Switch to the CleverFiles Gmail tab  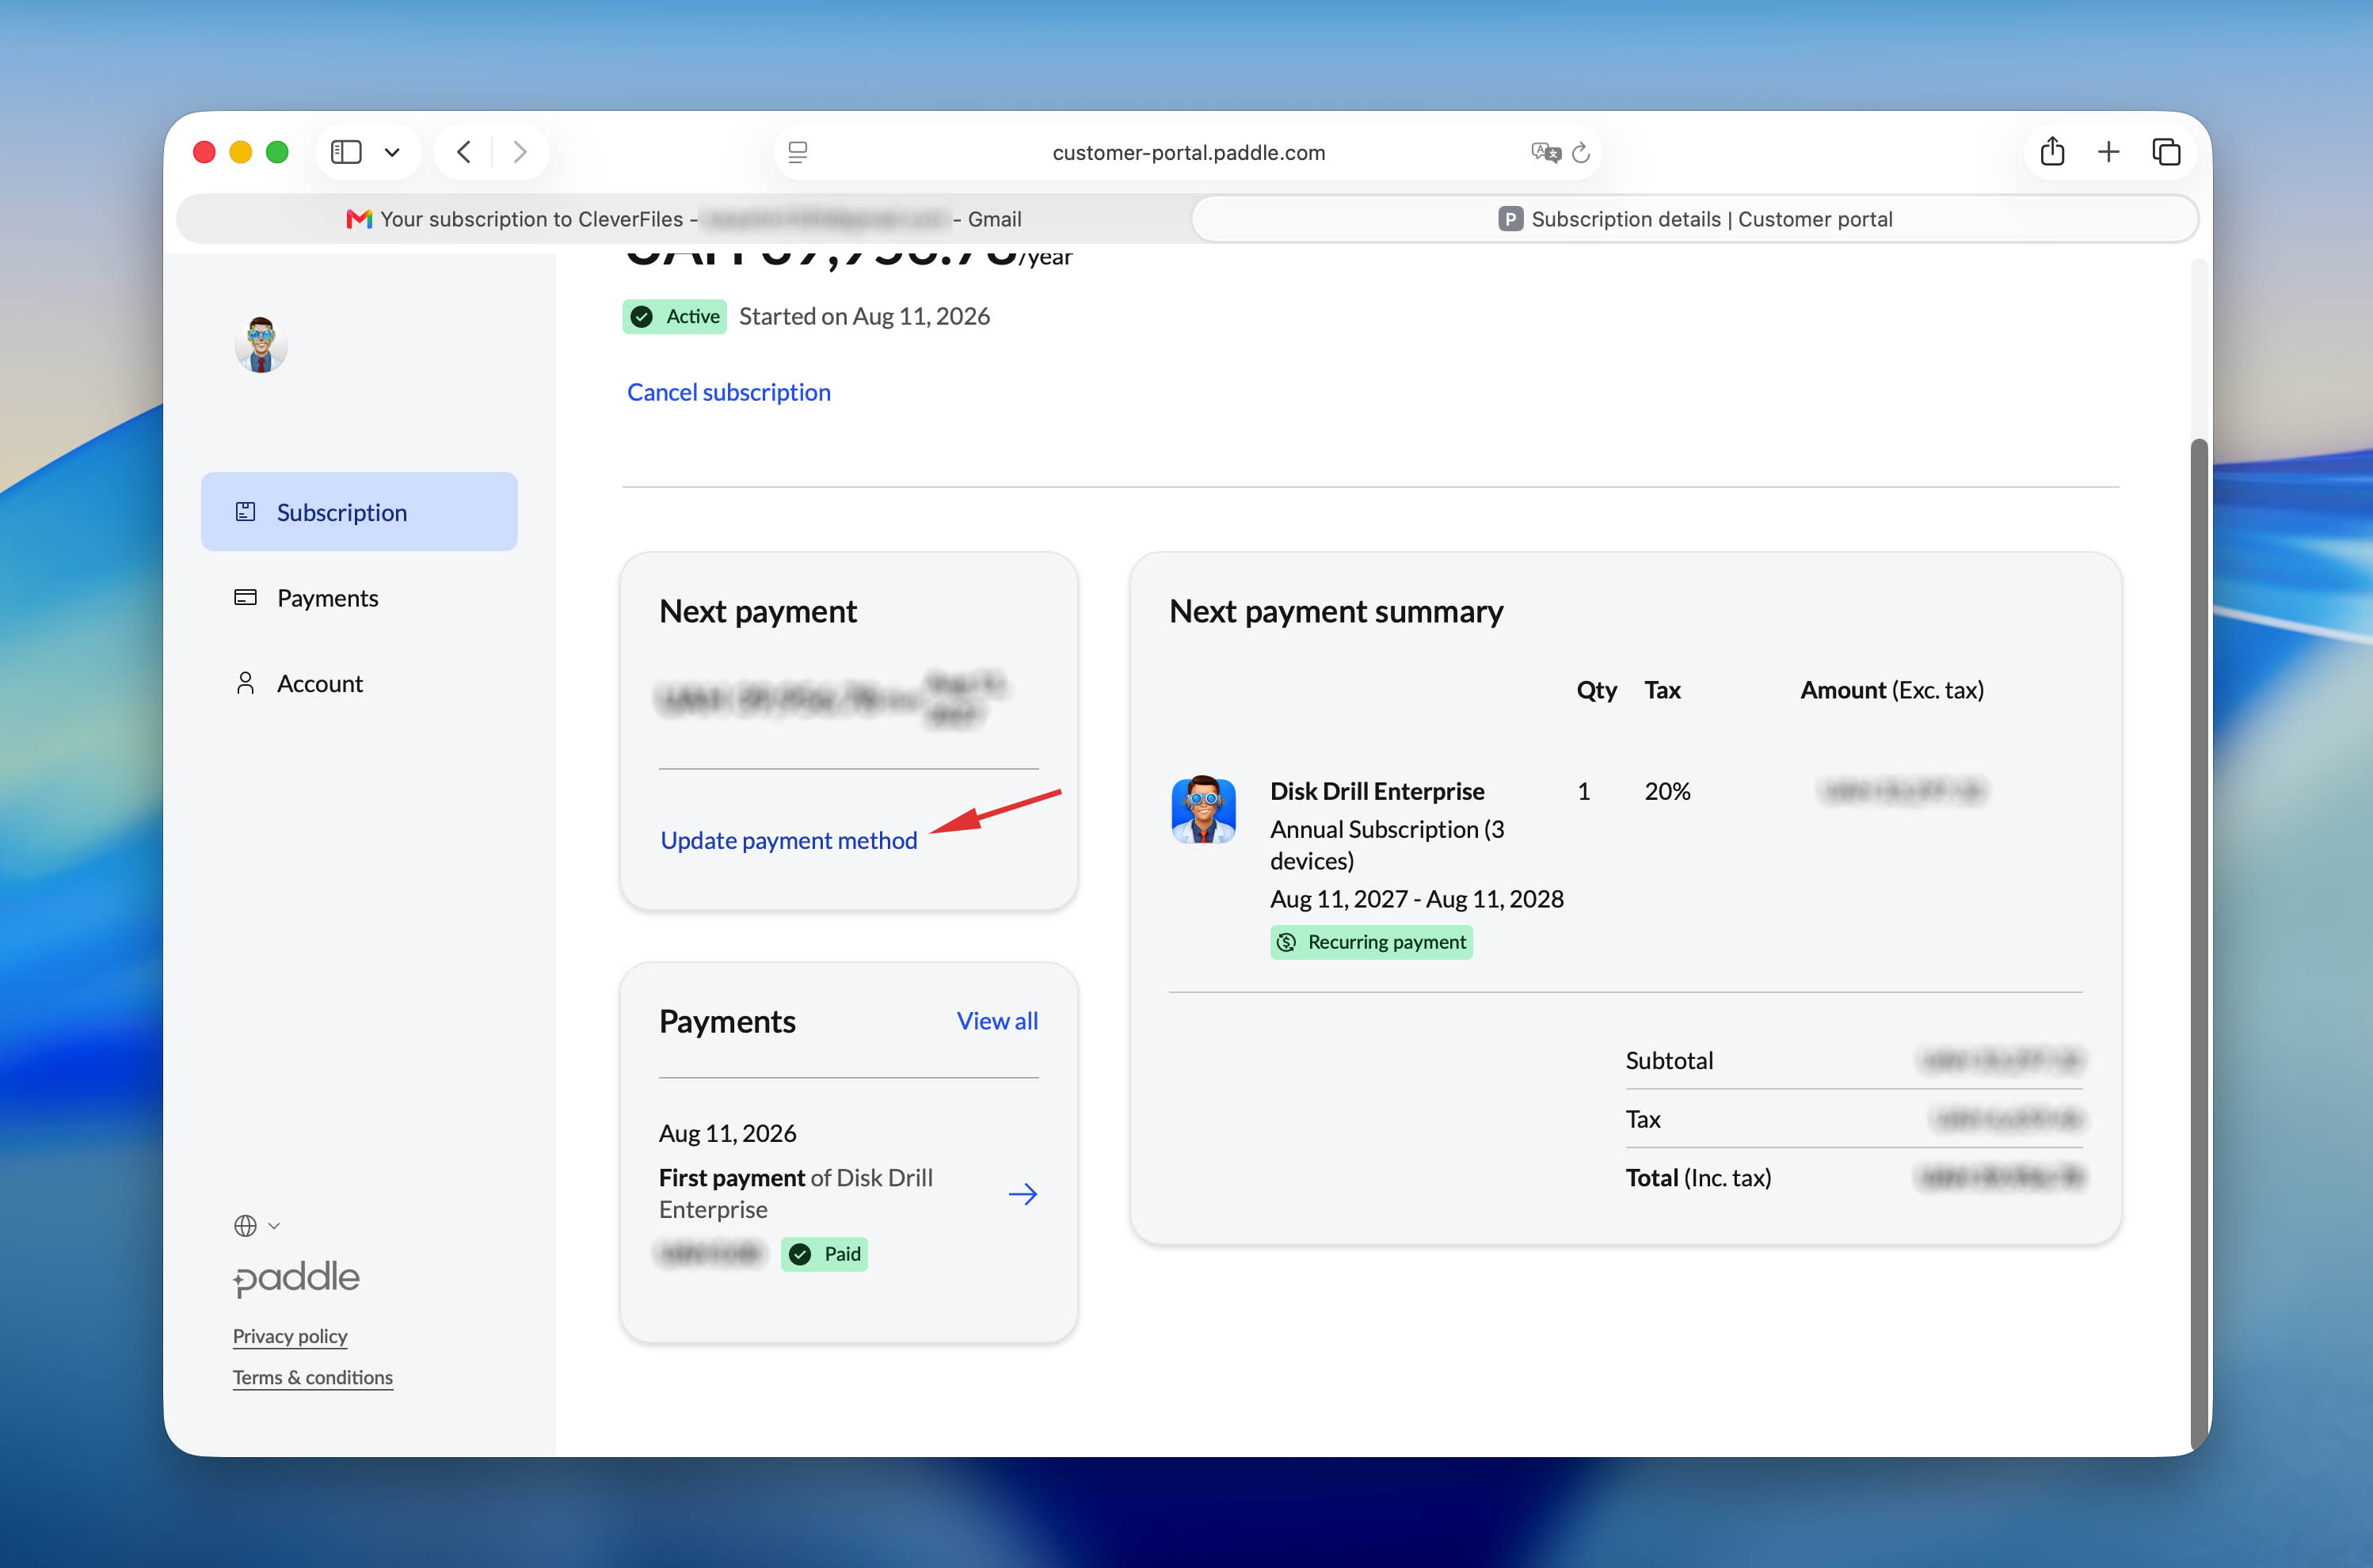[x=684, y=219]
